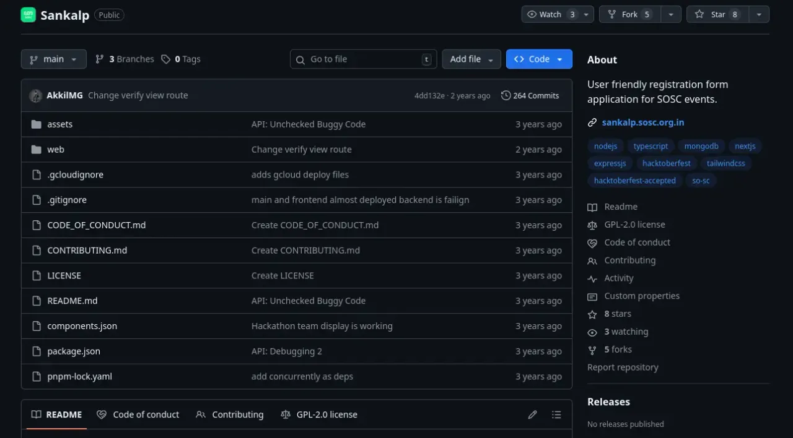Expand the green Code dropdown button

pos(539,59)
